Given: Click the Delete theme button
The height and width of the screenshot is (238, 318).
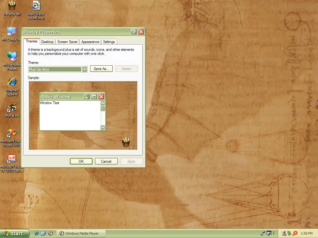Looking at the screenshot, I should tap(126, 69).
